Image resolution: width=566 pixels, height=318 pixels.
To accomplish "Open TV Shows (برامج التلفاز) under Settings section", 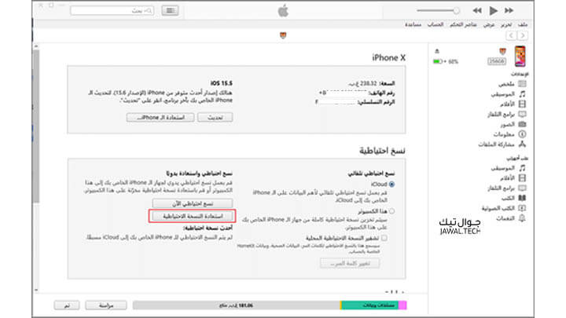I will coord(507,115).
